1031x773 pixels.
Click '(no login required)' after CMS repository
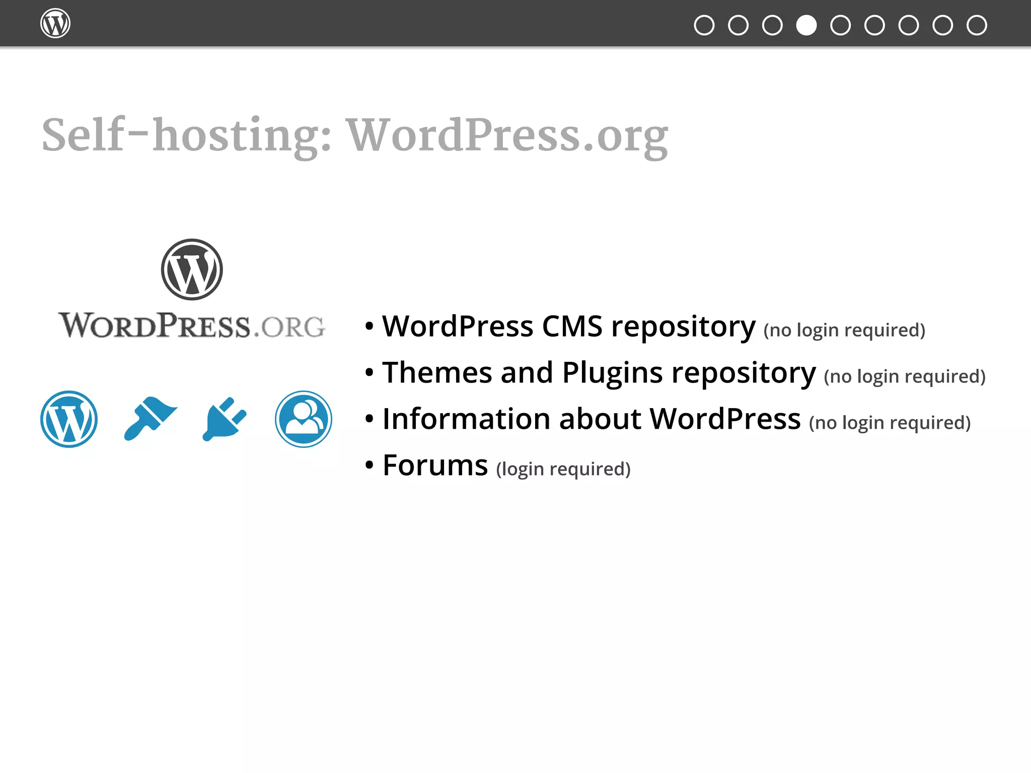point(845,330)
